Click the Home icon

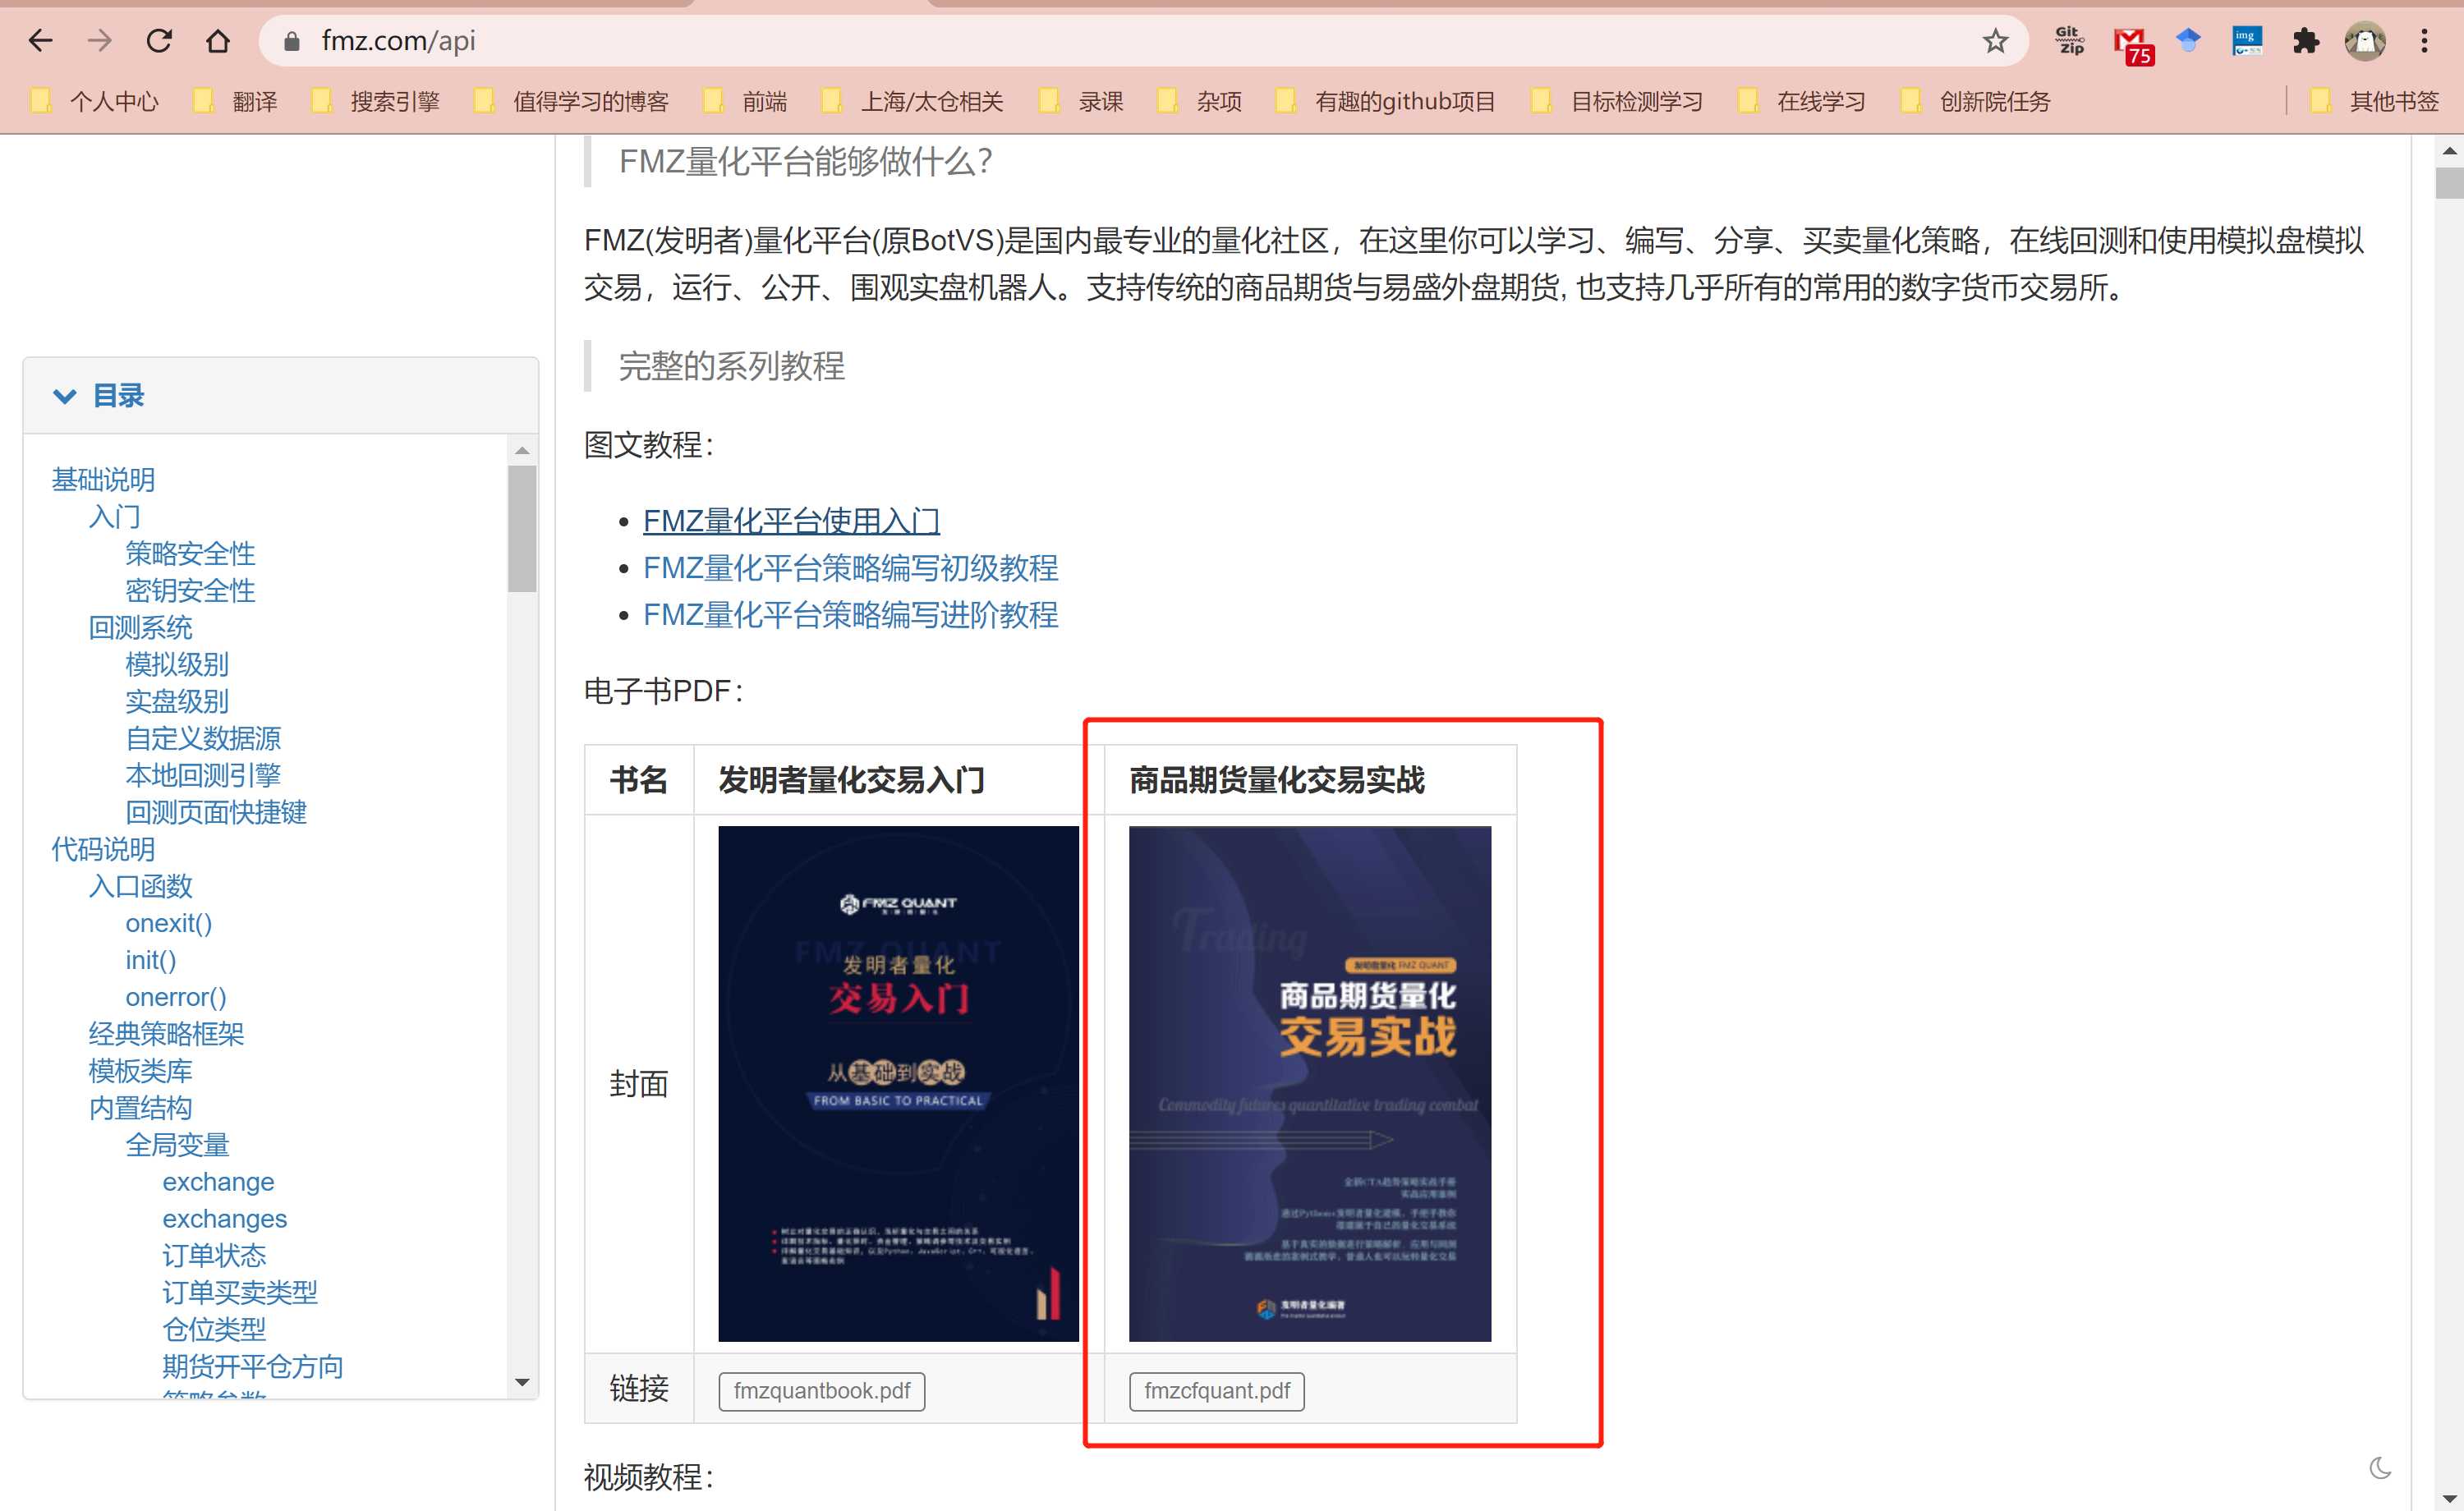pos(218,40)
